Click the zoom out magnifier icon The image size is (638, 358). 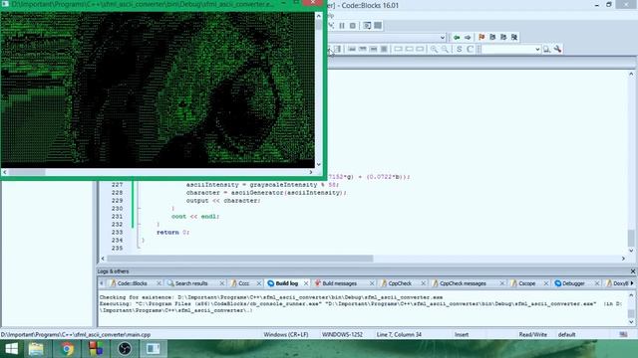click(446, 49)
